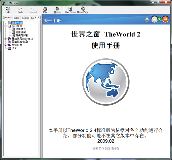
Task: Click the question icon beside 使用许可
Action: (x=13, y=32)
